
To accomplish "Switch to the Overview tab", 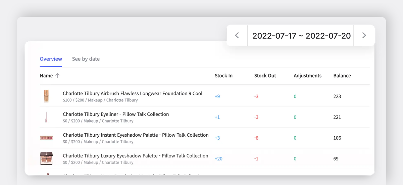I will coord(51,59).
